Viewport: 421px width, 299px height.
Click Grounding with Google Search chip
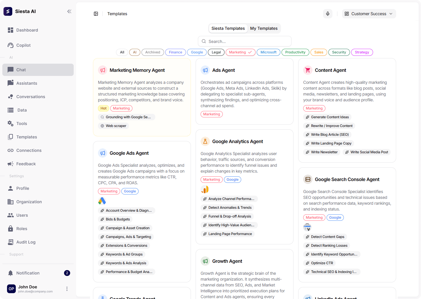coord(126,117)
